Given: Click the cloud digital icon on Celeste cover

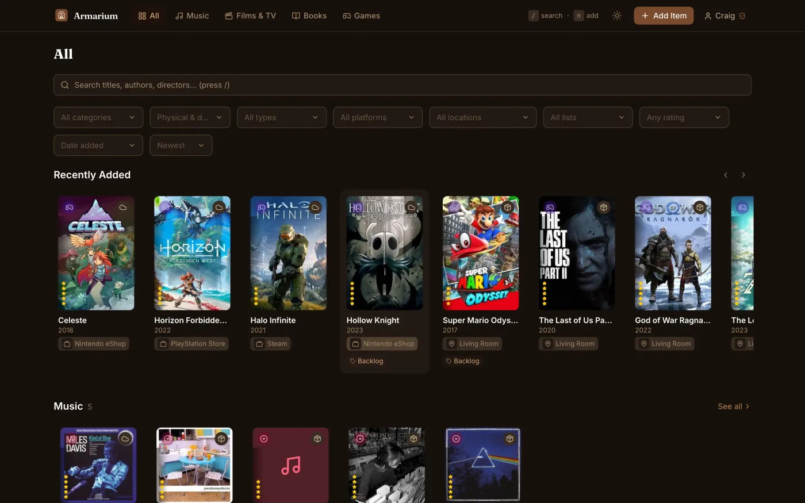Looking at the screenshot, I should pos(122,207).
